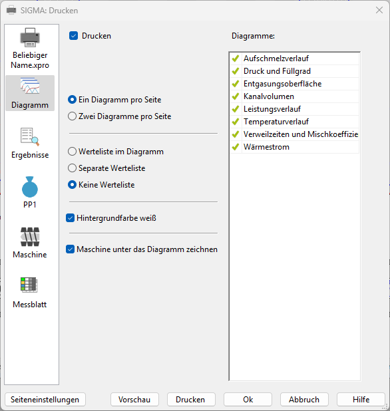The height and width of the screenshot is (411, 390).
Task: Uncheck the Aufschmelzverlauf green checkmark
Action: point(236,58)
